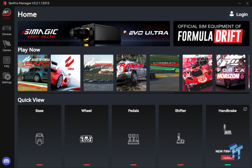Click the Play Now horizontal scrollbar
Image resolution: width=252 pixels, height=168 pixels.
[x=96, y=93]
